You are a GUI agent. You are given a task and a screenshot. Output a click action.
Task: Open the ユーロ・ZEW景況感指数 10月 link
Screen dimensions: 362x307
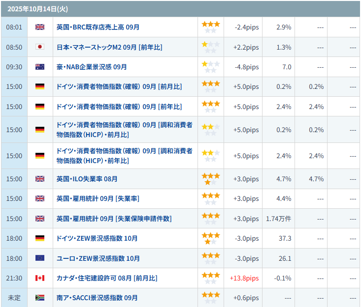point(98,258)
